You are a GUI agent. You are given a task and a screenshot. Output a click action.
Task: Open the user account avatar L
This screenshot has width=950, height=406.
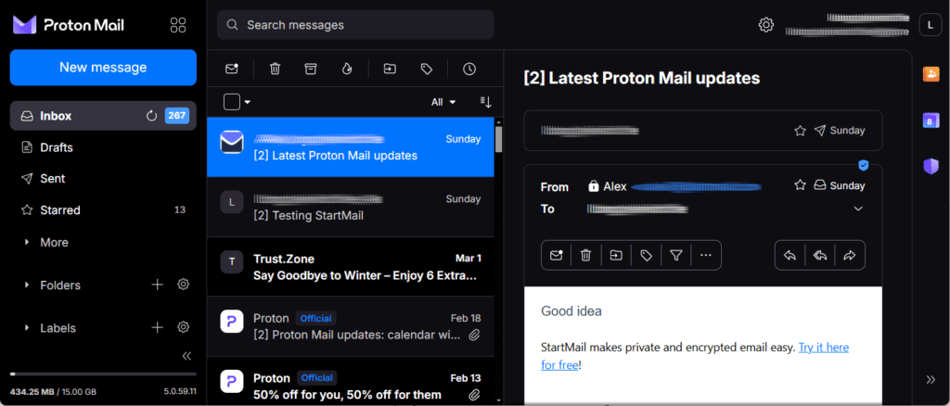click(929, 25)
